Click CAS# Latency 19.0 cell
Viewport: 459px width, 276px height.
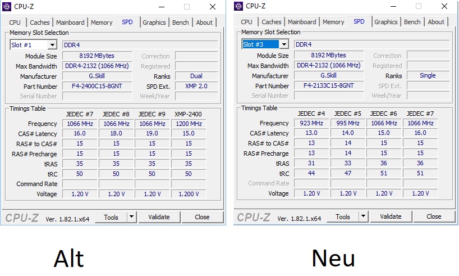coord(152,133)
